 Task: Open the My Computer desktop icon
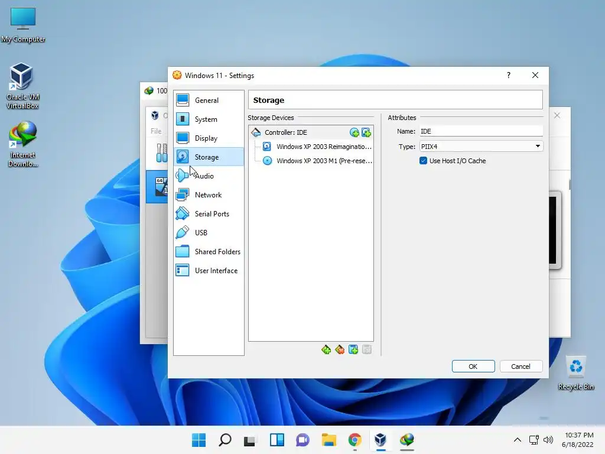point(23,25)
